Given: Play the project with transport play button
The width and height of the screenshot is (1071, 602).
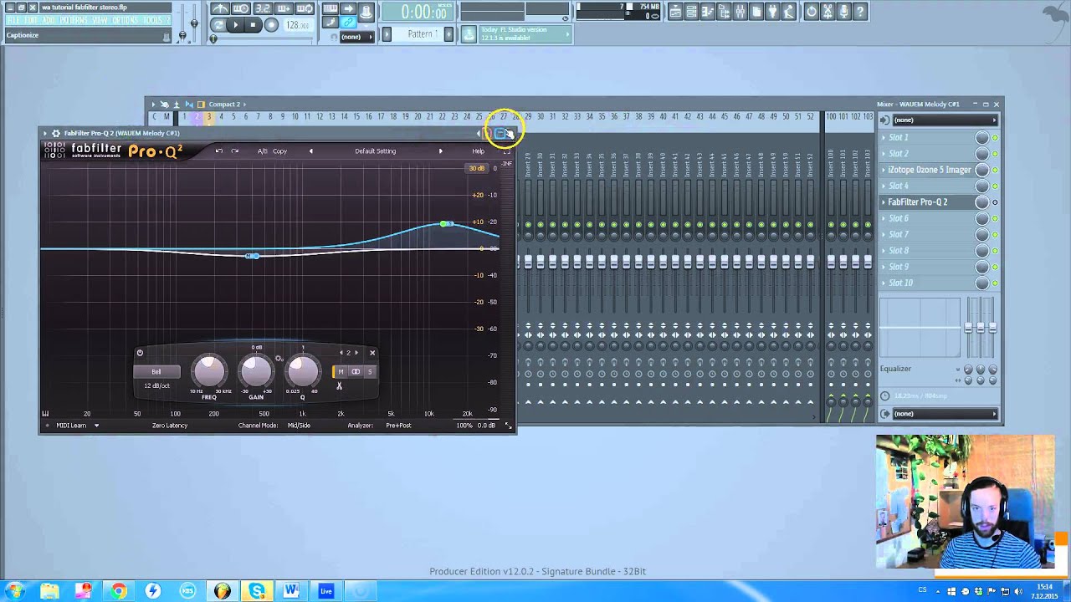Looking at the screenshot, I should [236, 25].
